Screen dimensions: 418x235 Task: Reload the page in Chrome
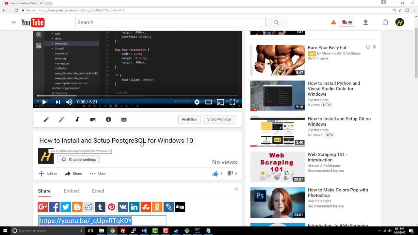click(16, 10)
